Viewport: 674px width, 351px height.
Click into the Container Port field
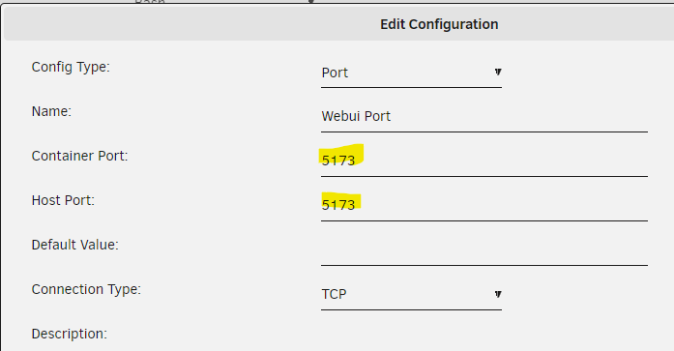coord(484,161)
